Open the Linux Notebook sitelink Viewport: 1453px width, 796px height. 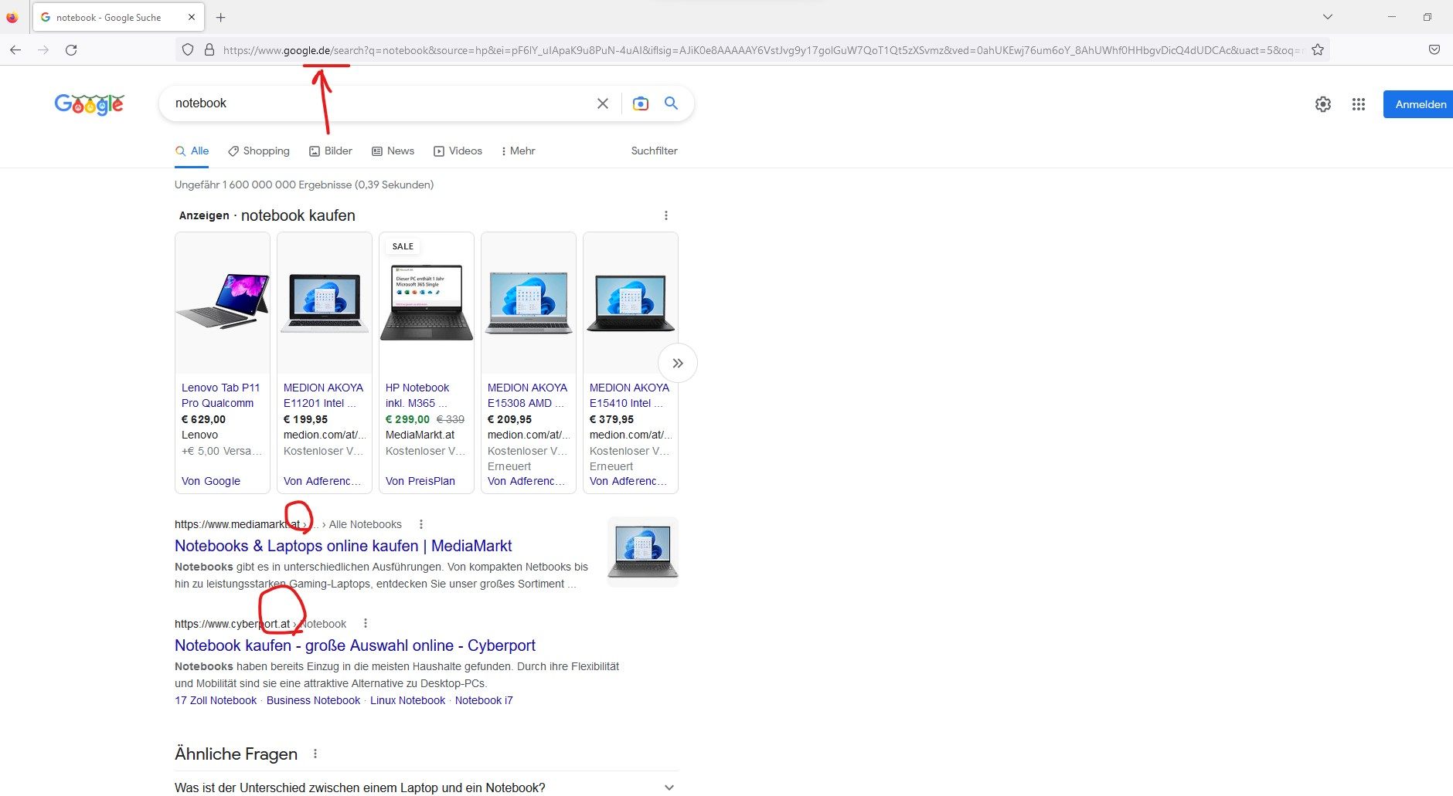click(407, 700)
